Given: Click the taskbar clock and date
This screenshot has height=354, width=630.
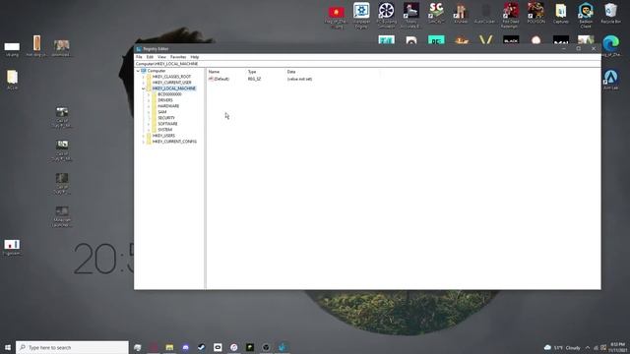Looking at the screenshot, I should click(617, 347).
